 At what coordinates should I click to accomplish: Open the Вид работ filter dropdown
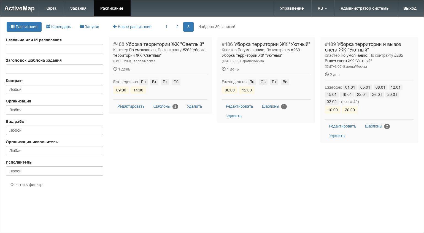[x=55, y=130]
